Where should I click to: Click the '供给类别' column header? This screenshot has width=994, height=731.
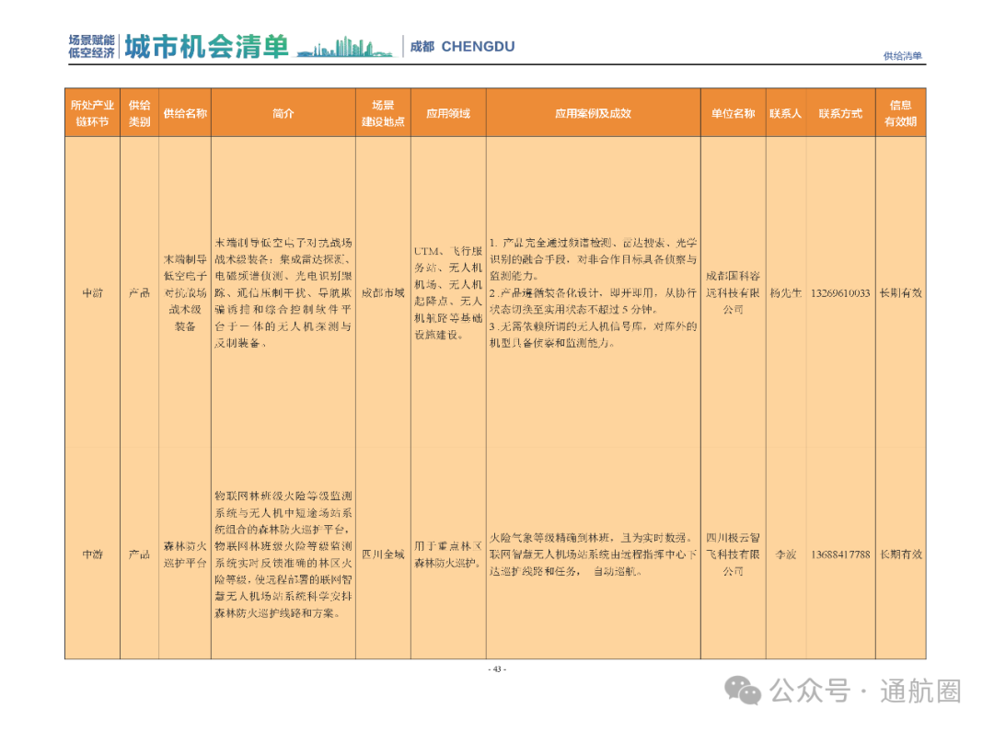tap(140, 113)
